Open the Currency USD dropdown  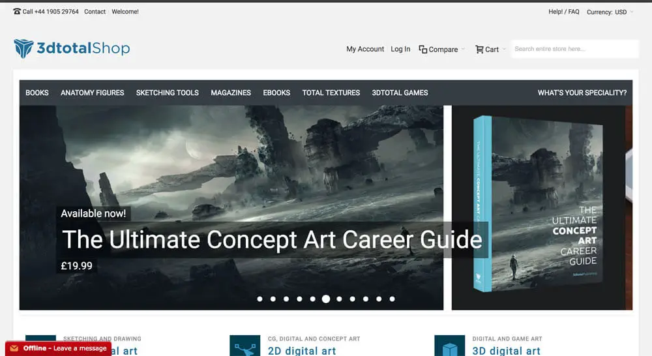(x=610, y=12)
